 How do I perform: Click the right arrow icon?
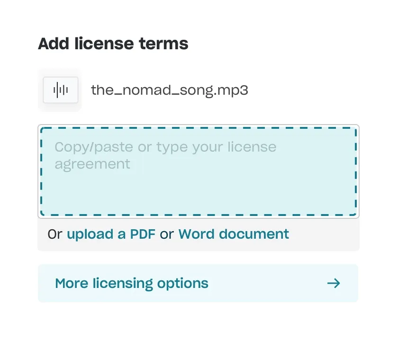coord(334,283)
